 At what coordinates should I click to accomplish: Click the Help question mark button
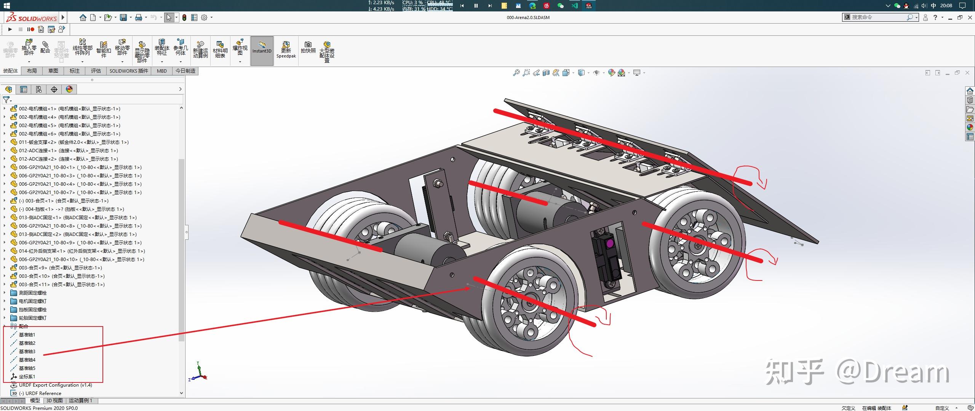(x=935, y=17)
